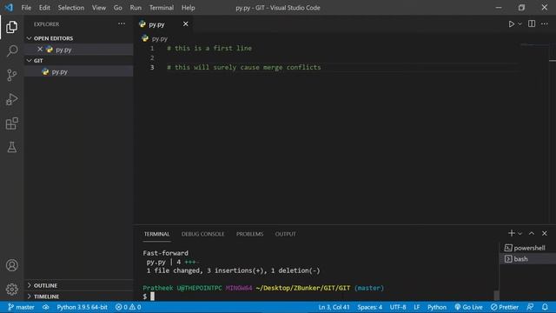Viewport: 556px width, 313px height.
Task: Split the editor to the right
Action: click(x=532, y=23)
